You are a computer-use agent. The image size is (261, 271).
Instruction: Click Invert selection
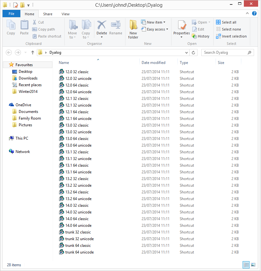(x=231, y=36)
